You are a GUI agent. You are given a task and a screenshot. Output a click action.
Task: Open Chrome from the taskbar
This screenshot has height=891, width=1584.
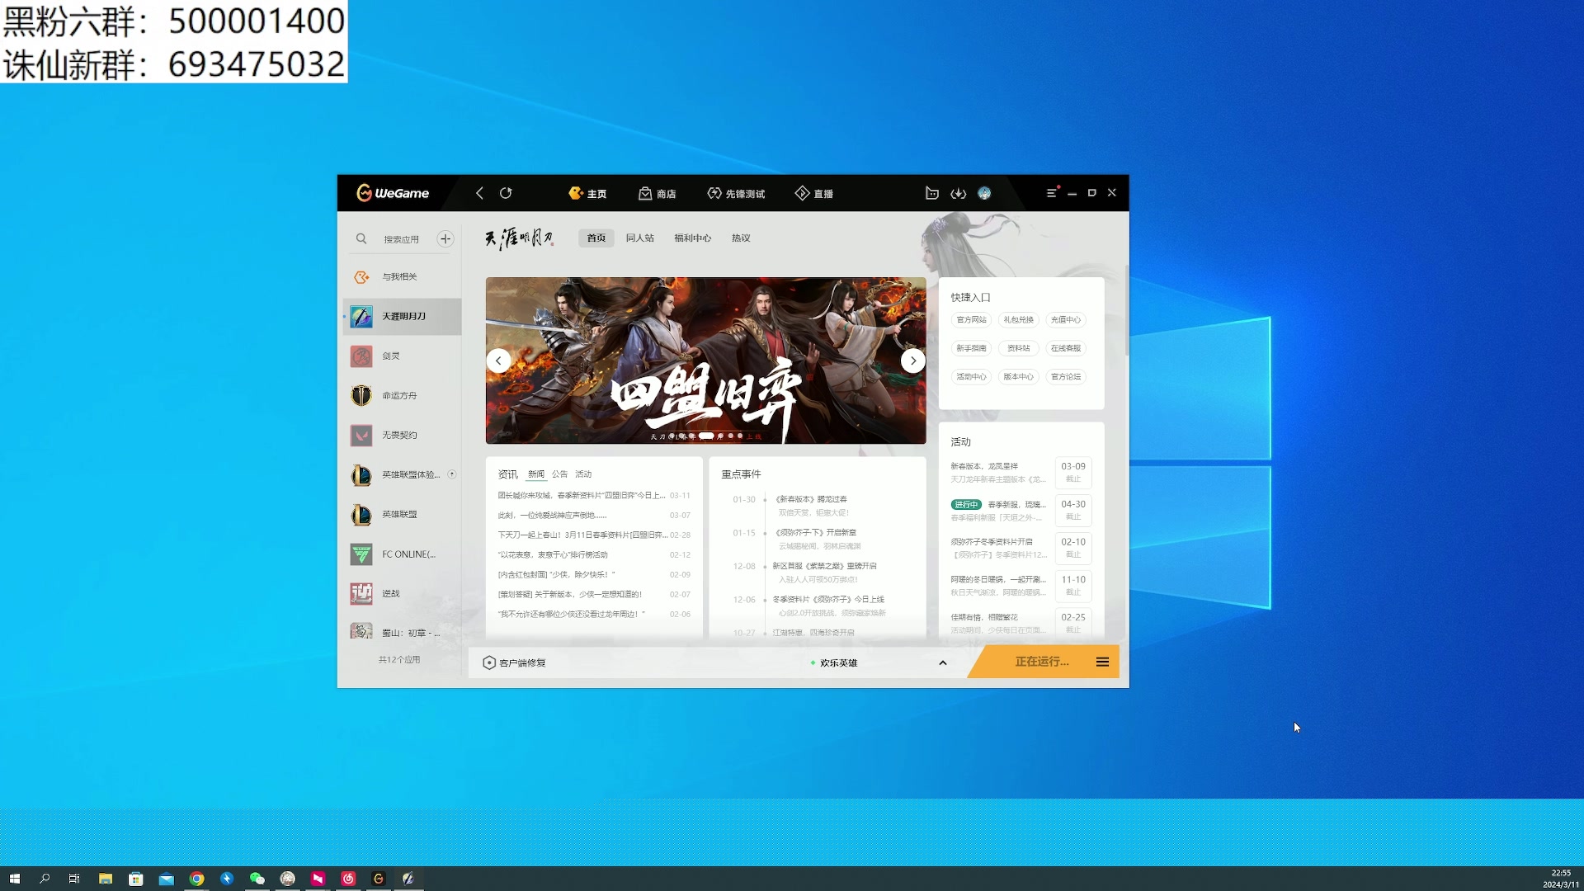pos(196,879)
